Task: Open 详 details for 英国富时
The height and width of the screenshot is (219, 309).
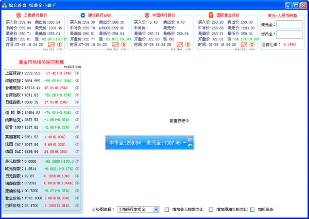Action: pyautogui.click(x=77, y=137)
